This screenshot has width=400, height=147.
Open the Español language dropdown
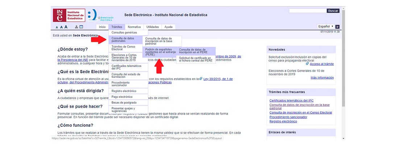coord(326,27)
